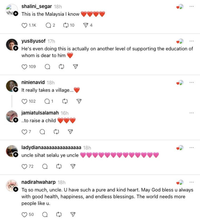Image resolution: width=200 pixels, height=221 pixels.
Task: Repost nadirahwaharp's comment
Action: [59, 214]
